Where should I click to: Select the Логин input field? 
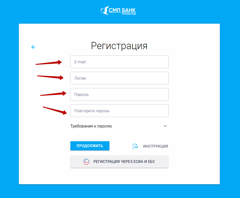[x=119, y=78]
